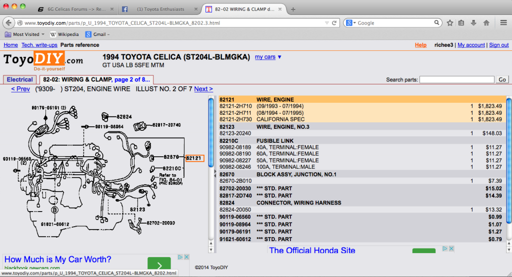Click the 82824 label in diagram

[x=124, y=117]
